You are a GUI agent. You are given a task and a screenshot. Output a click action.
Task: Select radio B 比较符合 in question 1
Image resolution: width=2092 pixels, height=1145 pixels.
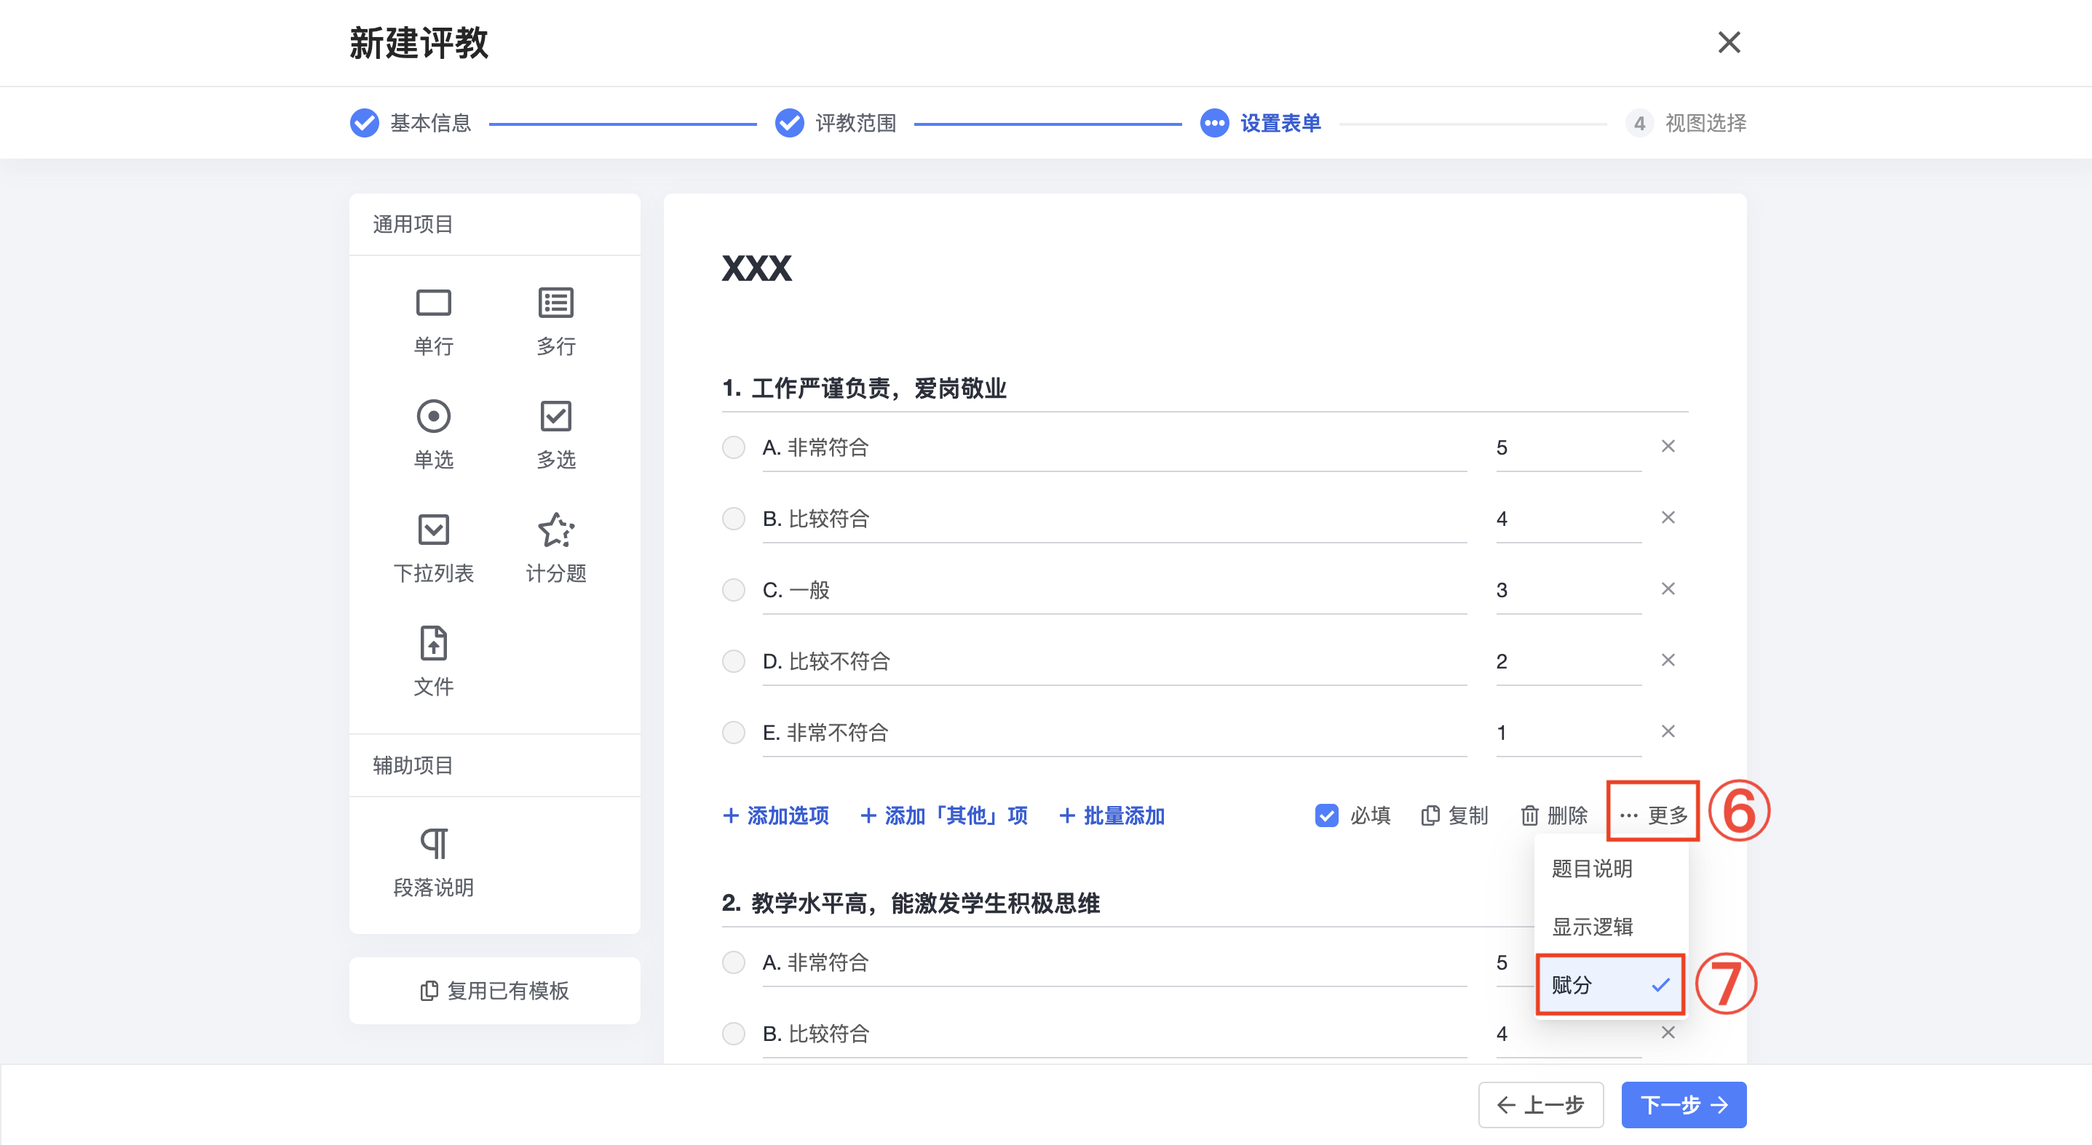[733, 519]
